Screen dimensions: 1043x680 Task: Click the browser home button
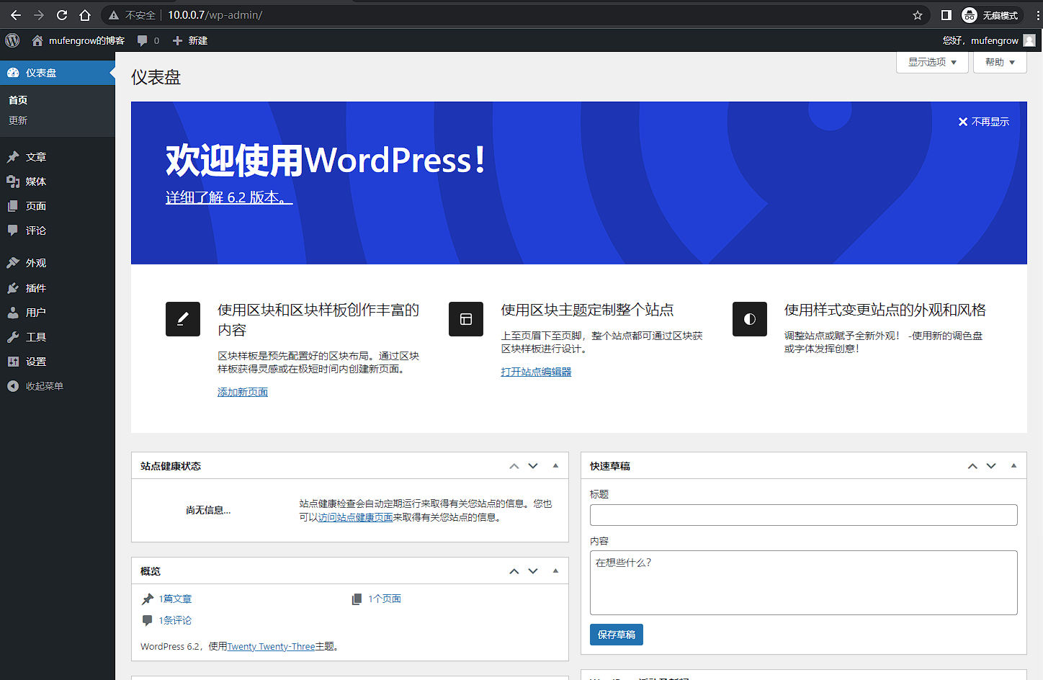85,15
